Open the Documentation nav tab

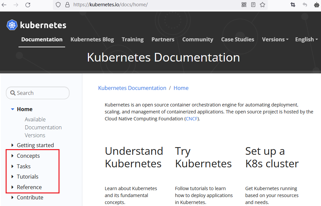(x=42, y=39)
